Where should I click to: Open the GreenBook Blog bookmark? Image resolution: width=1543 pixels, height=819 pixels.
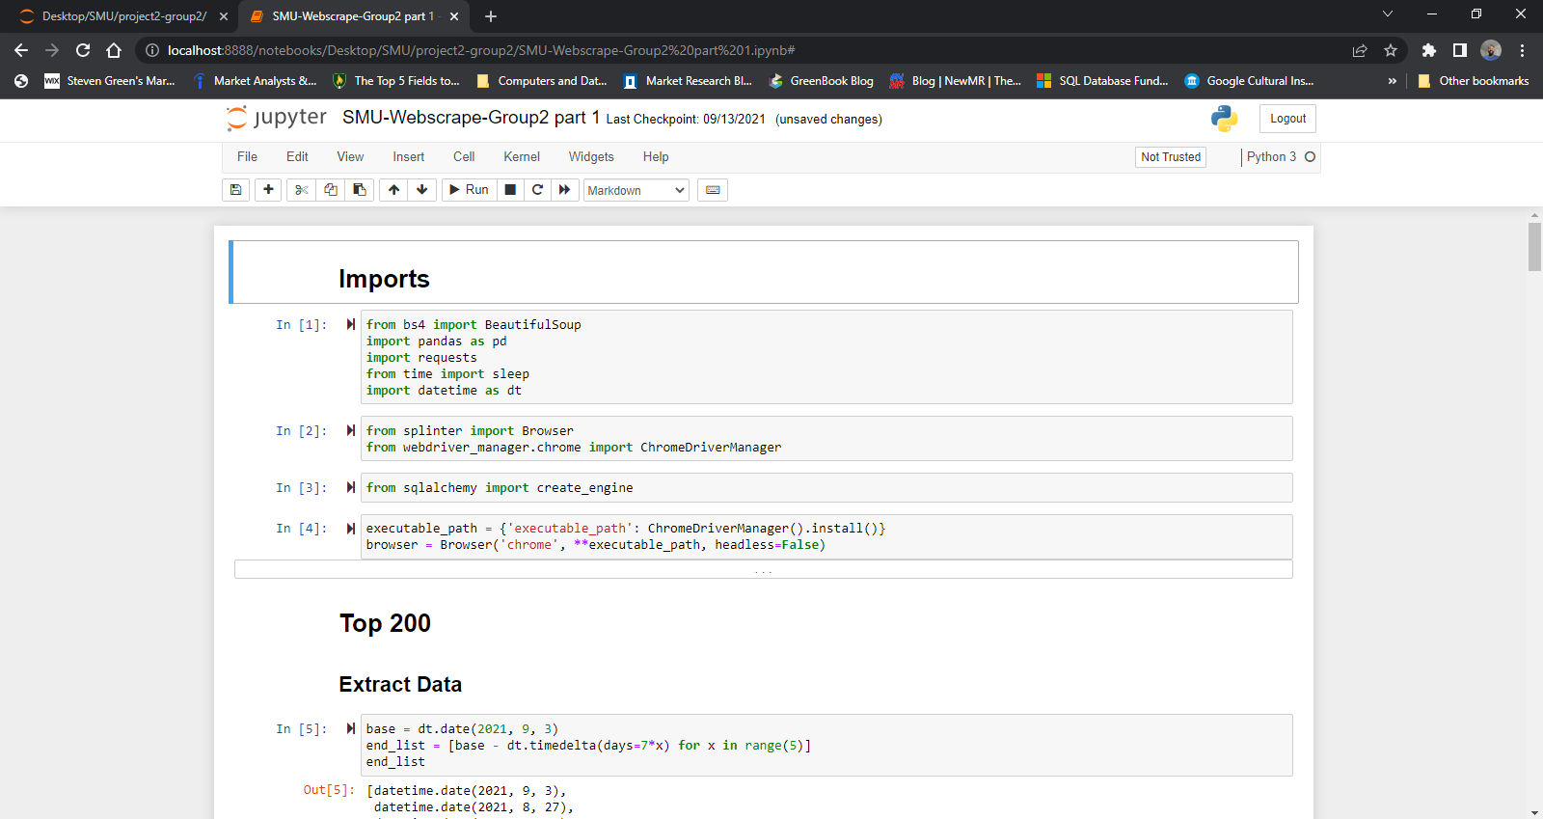822,81
